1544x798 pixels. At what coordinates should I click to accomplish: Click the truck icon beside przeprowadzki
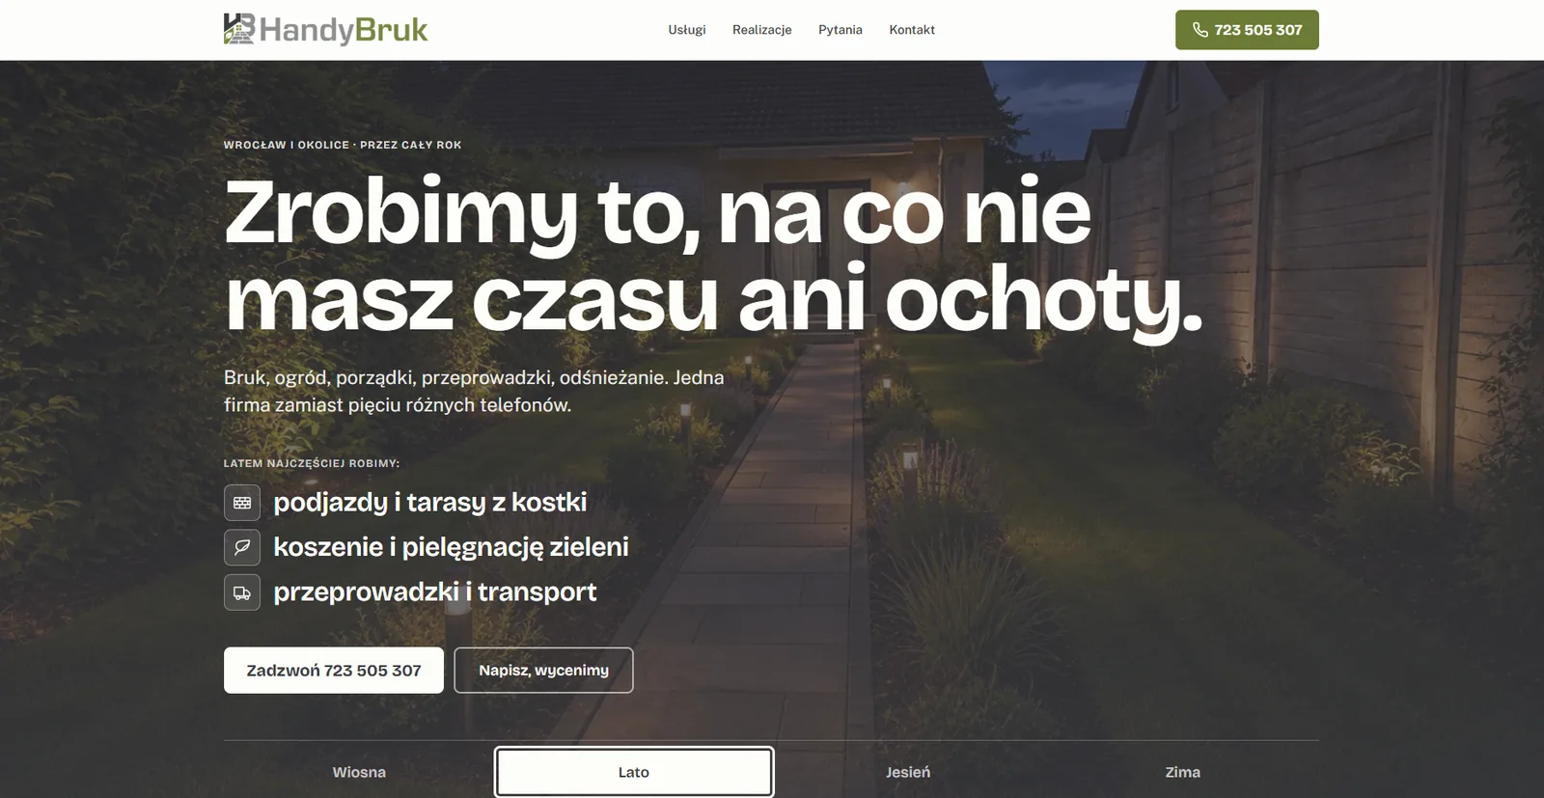tap(242, 592)
